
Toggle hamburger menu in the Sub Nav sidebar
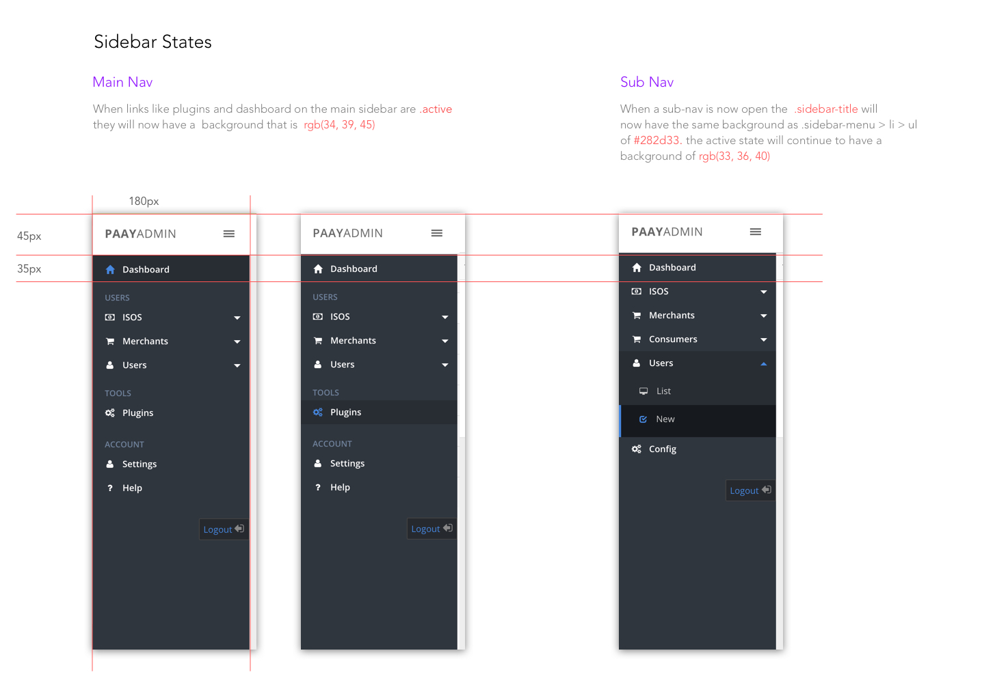click(x=756, y=232)
